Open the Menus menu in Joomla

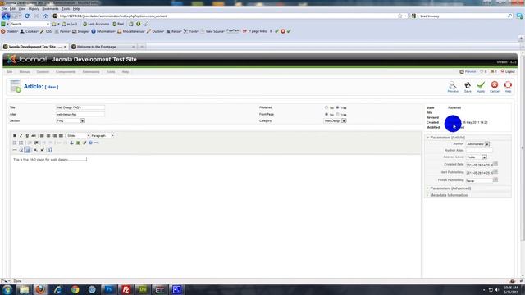[x=25, y=72]
